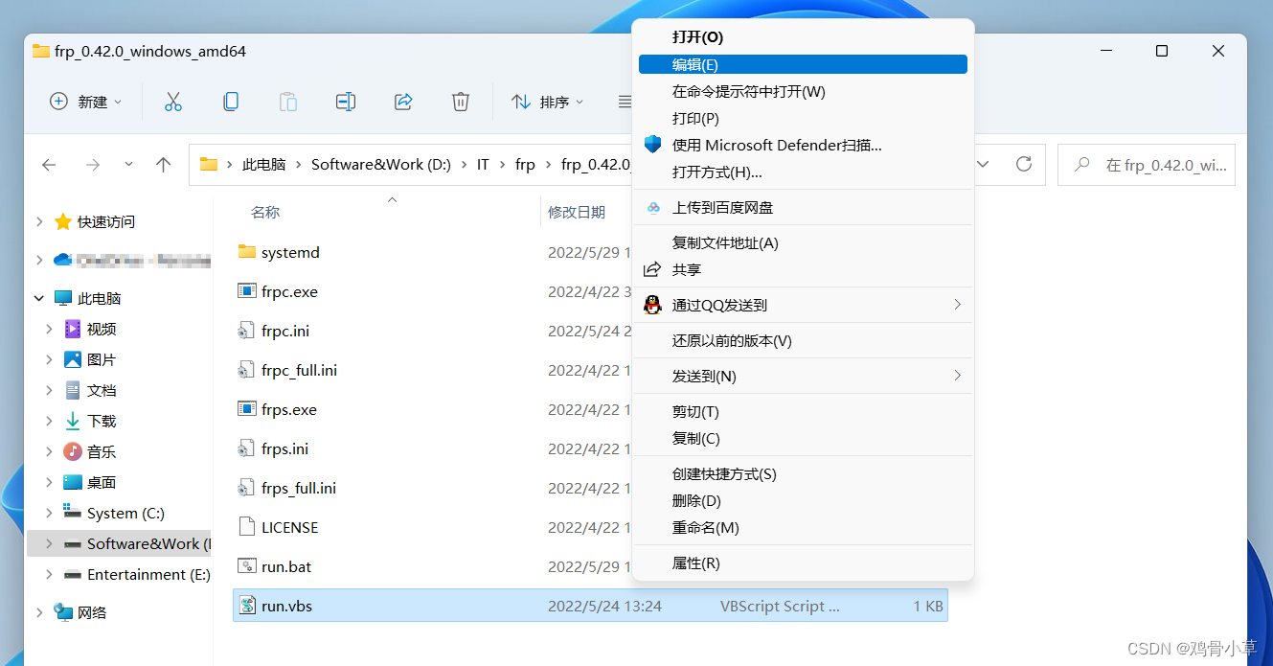Click the 修改日期 column header
Image resolution: width=1273 pixels, height=666 pixels.
tap(577, 212)
